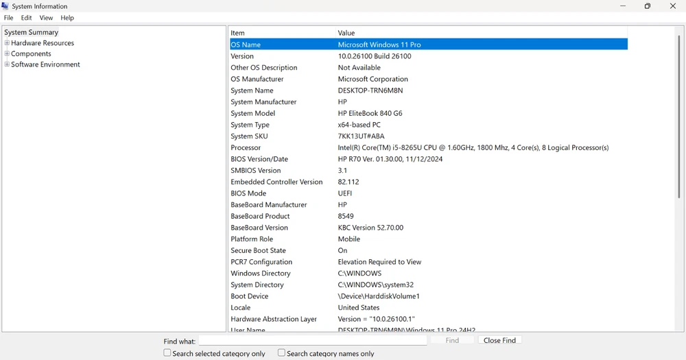This screenshot has width=686, height=360.
Task: Click the System Information app icon in title bar
Action: [5, 6]
